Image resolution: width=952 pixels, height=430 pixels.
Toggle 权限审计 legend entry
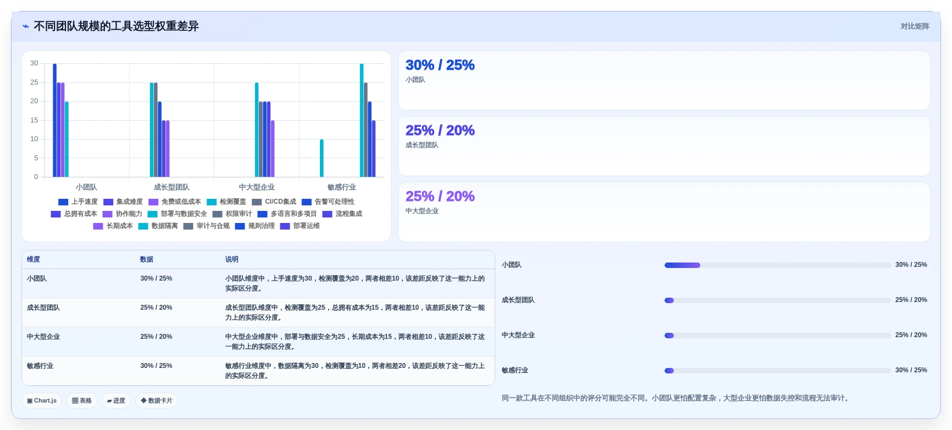[x=233, y=214]
